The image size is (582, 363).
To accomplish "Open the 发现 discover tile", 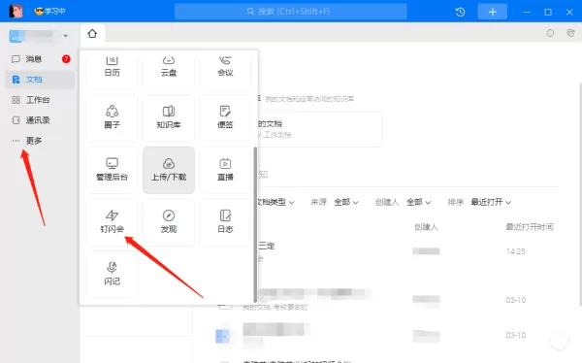I will click(169, 222).
